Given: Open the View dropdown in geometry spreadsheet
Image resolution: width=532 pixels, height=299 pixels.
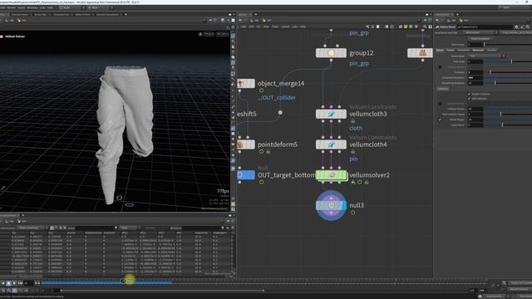Looking at the screenshot, I should (x=129, y=228).
